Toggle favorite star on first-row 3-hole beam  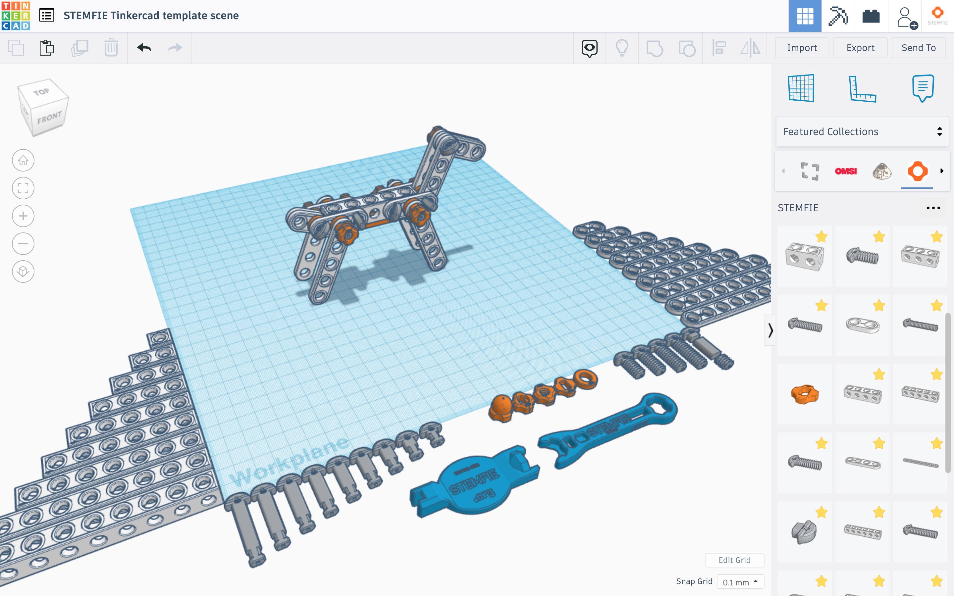pos(937,236)
